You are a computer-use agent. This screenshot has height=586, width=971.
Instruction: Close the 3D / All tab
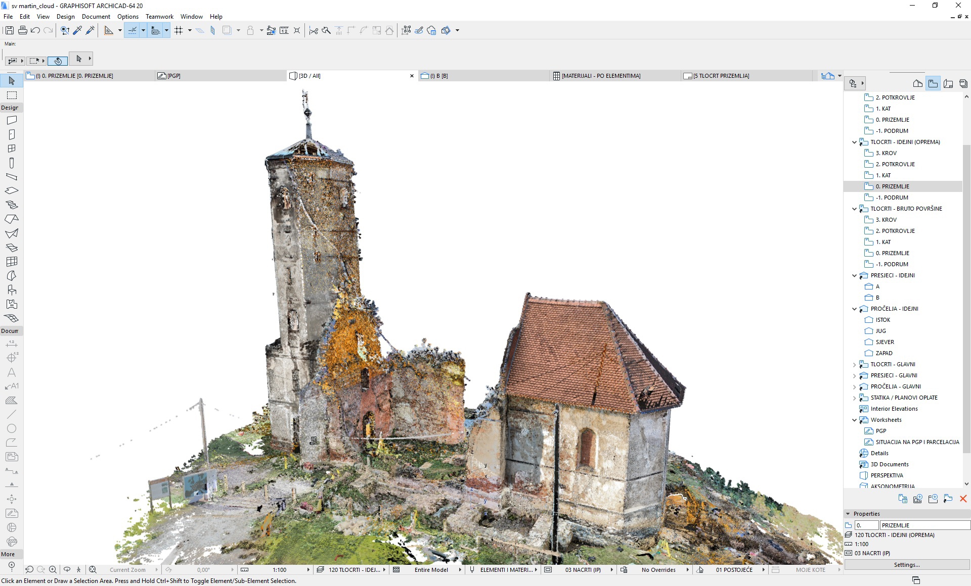tap(412, 76)
